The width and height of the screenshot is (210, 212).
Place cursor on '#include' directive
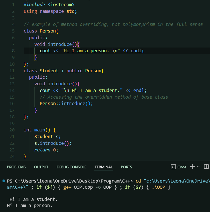tap(34, 5)
